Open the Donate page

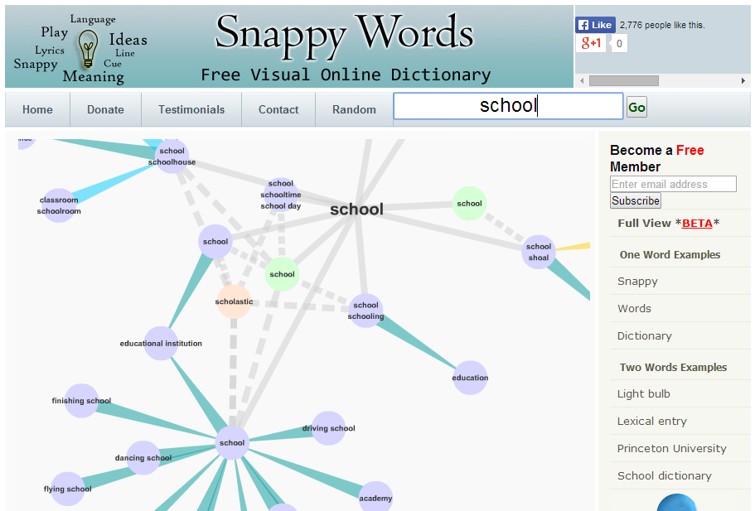point(105,108)
